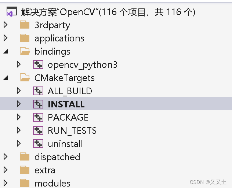
Task: Expand the PACKAGE project node
Action: click(x=19, y=117)
